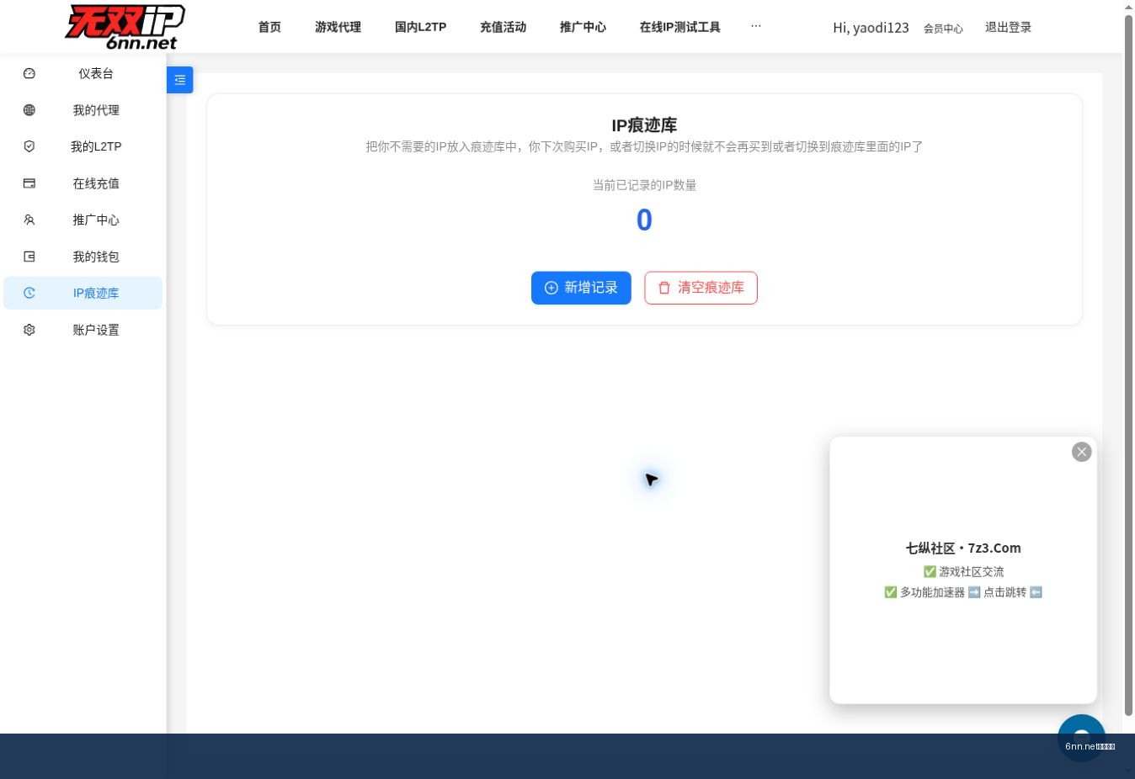Click the Hi, yaodi123 username greeting
Image resolution: width=1135 pixels, height=779 pixels.
click(871, 28)
